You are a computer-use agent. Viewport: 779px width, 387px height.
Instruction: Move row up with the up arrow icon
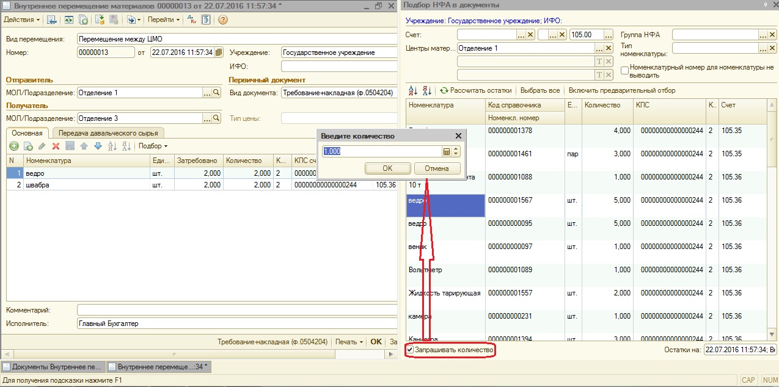point(84,146)
